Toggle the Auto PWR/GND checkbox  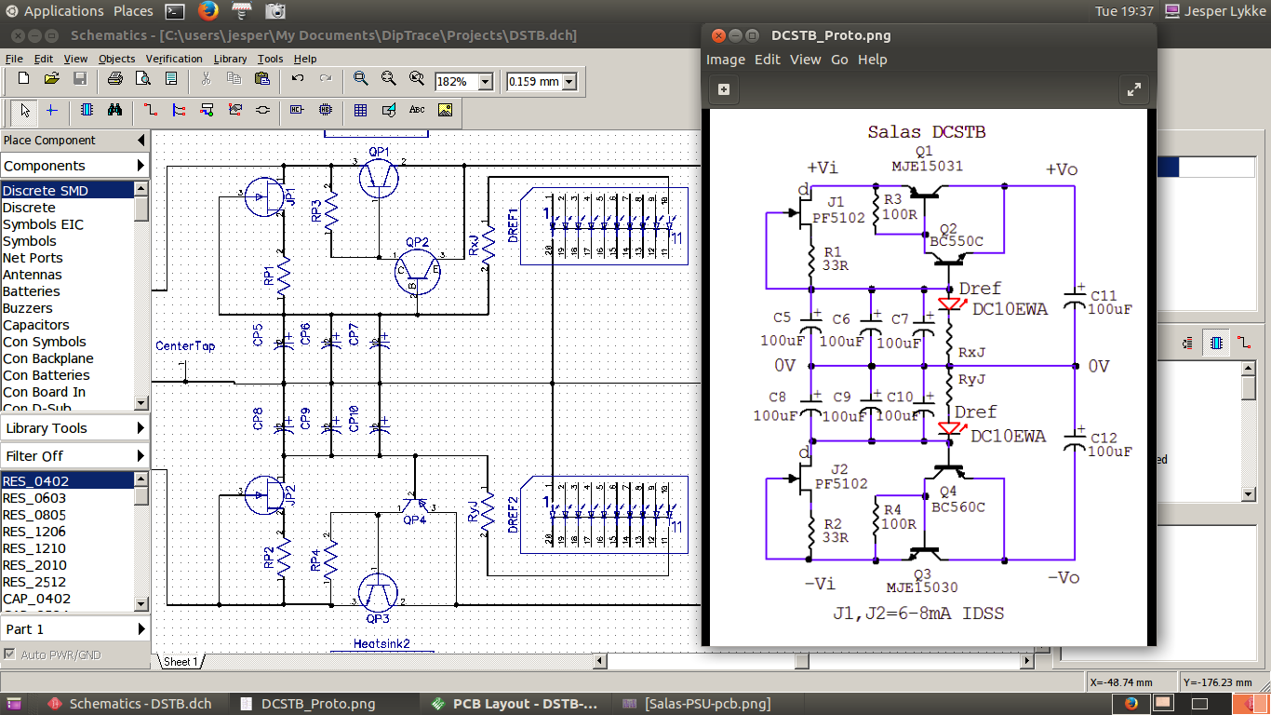click(9, 654)
